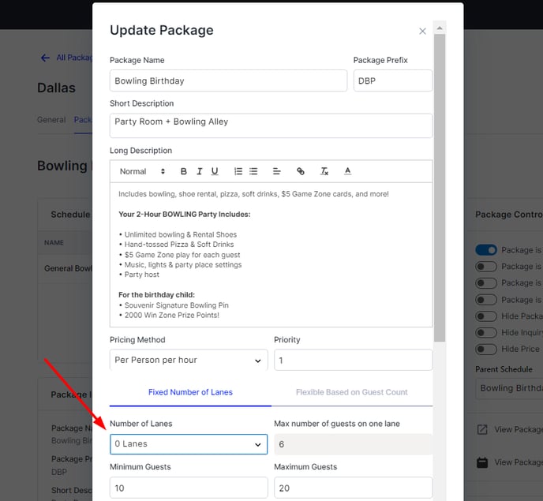Toggle the fourth Package is switch

click(x=486, y=300)
